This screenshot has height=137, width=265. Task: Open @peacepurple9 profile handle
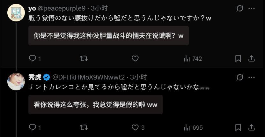(62, 8)
